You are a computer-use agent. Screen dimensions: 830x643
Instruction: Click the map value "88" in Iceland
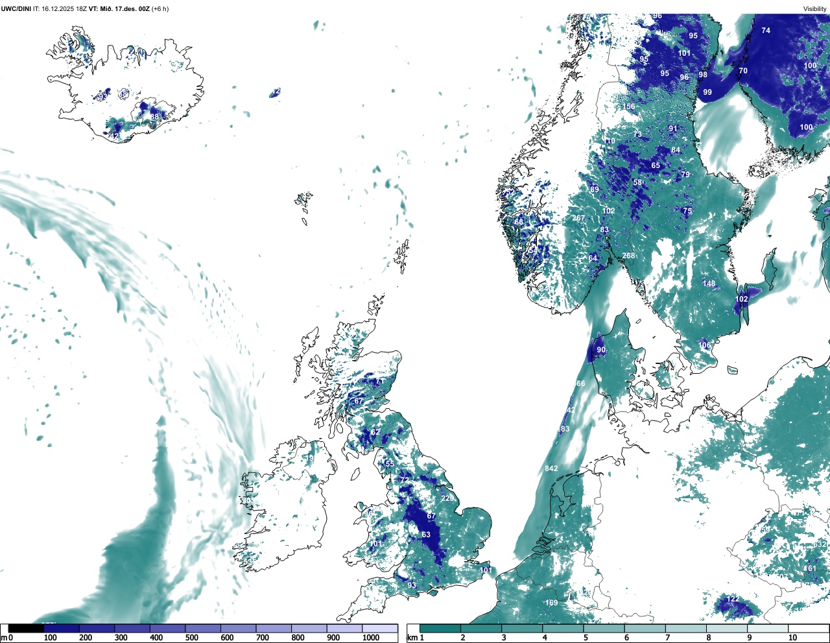(154, 117)
